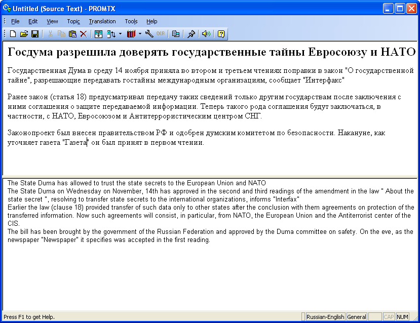
Task: Click the dictionaries books icon
Action: [131, 34]
